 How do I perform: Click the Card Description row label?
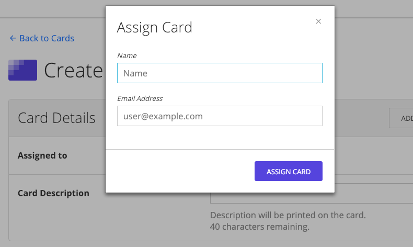coord(53,193)
